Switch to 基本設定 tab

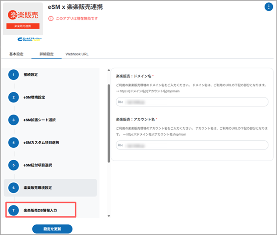click(17, 54)
